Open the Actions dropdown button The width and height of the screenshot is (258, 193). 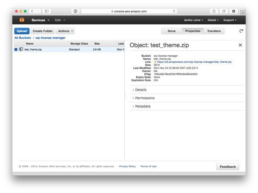pos(65,31)
